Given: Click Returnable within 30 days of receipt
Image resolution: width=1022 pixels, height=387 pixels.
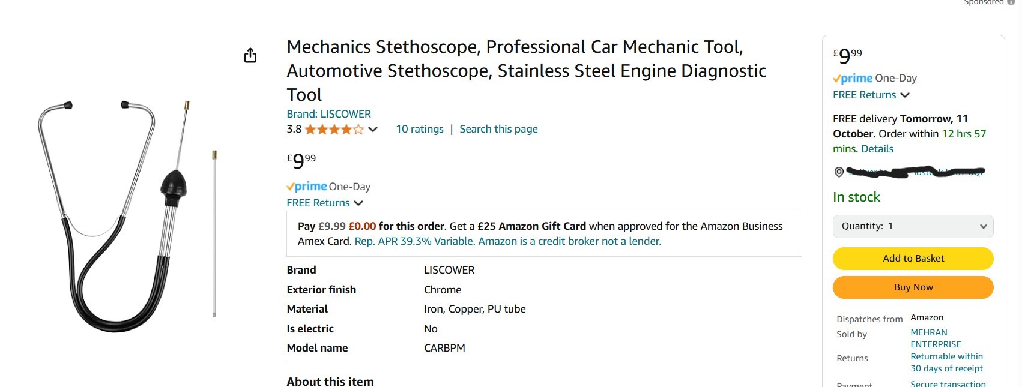Looking at the screenshot, I should [x=946, y=362].
